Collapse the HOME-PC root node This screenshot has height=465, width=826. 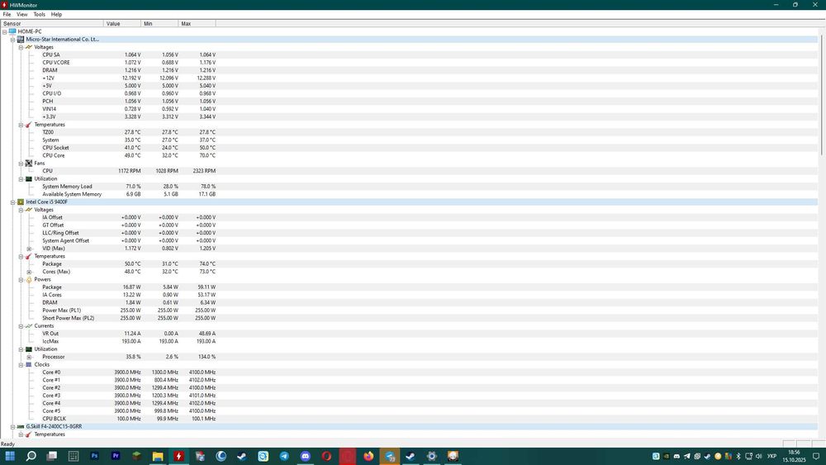pos(4,31)
